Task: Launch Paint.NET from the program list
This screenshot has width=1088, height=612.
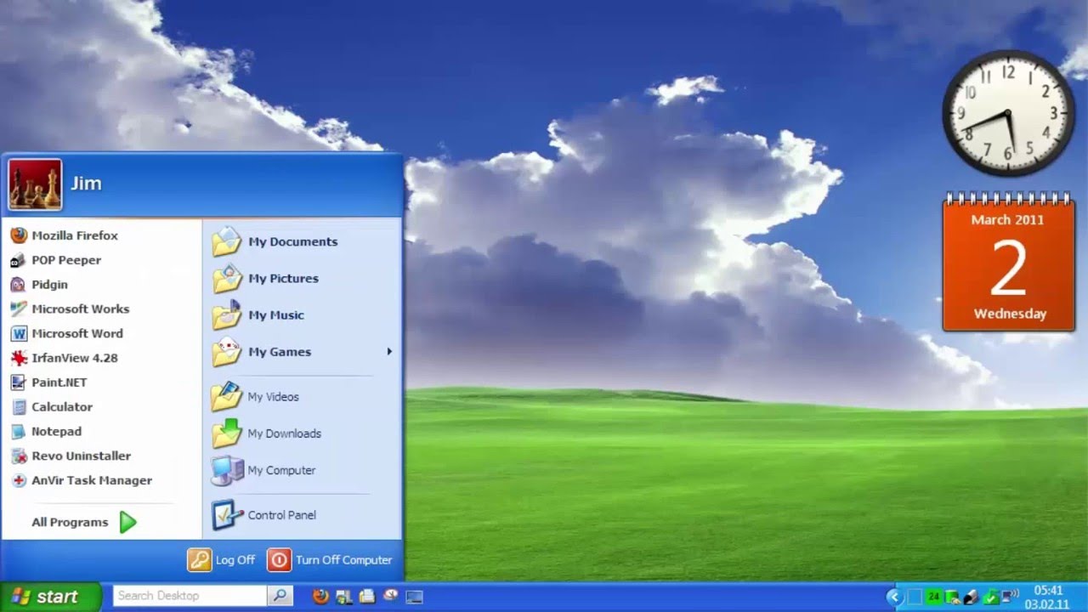Action: (48, 382)
